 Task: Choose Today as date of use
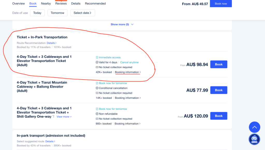[x=37, y=13]
